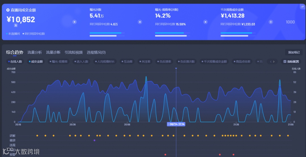Click the 讲解 row label
306x157 pixels.
(12, 136)
